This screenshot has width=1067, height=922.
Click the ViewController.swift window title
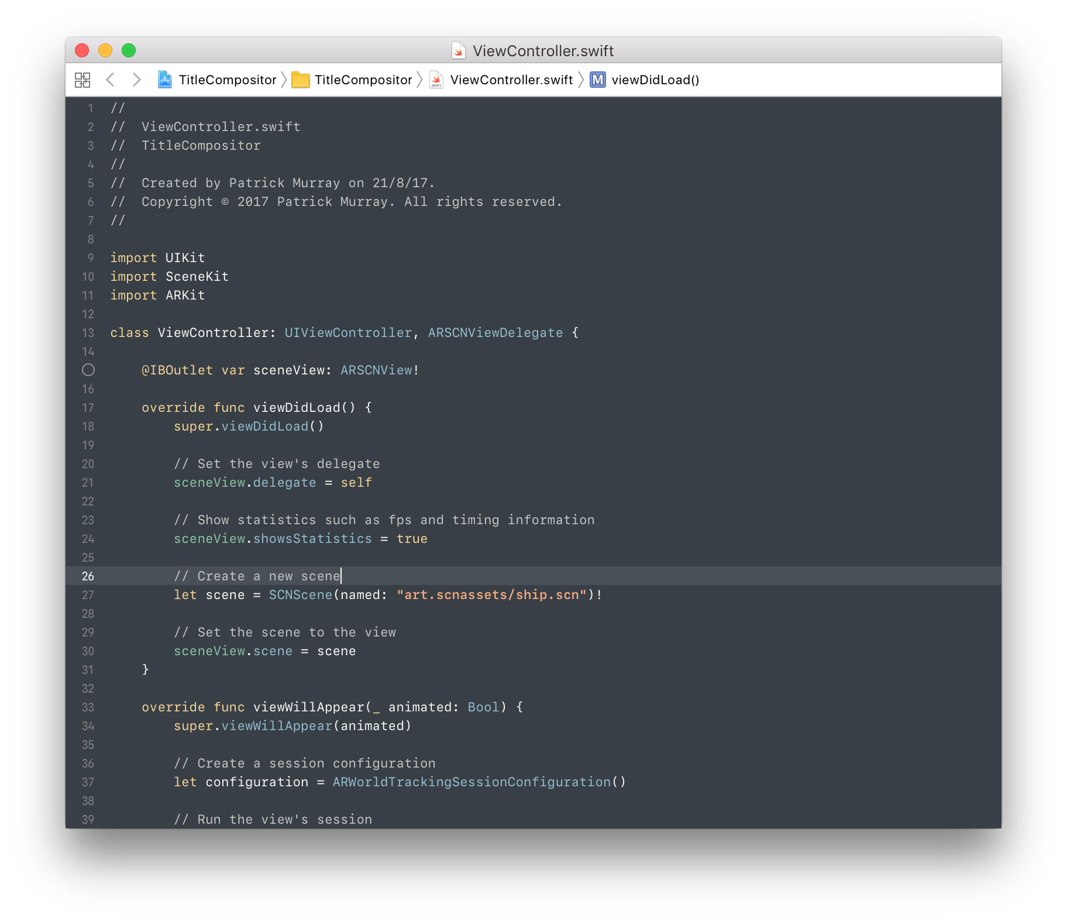[543, 51]
